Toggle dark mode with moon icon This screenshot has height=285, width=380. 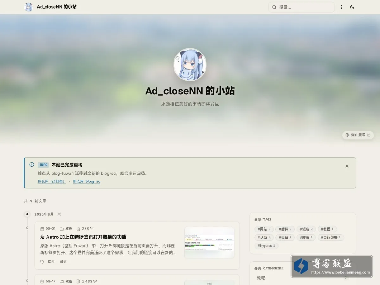click(x=352, y=7)
